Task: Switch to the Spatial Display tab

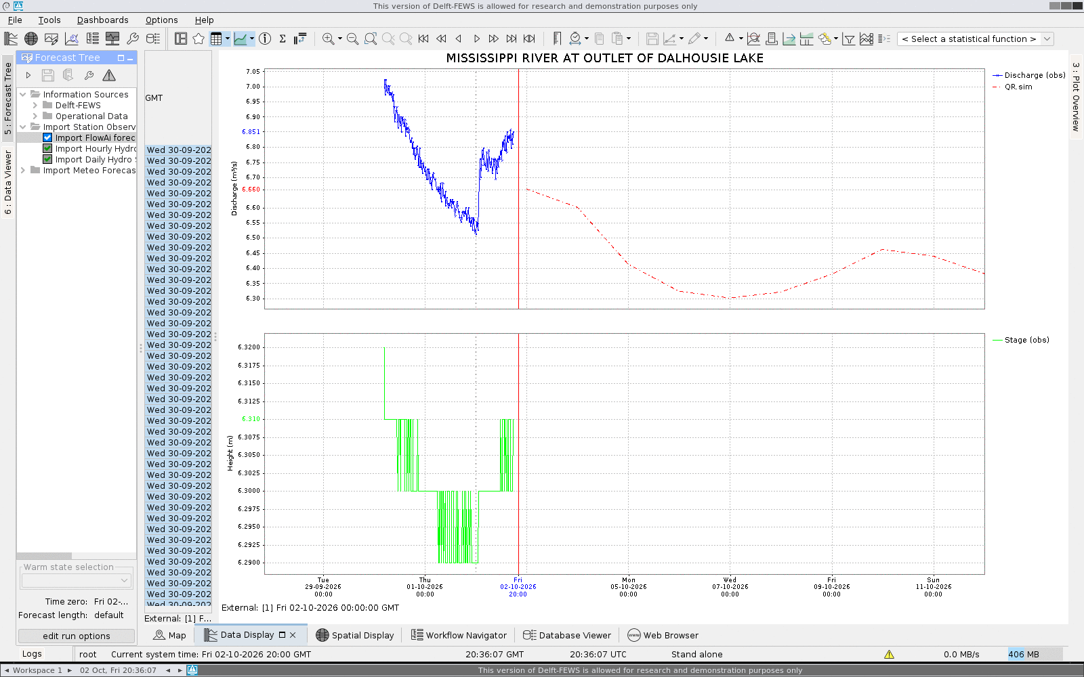Action: click(354, 635)
